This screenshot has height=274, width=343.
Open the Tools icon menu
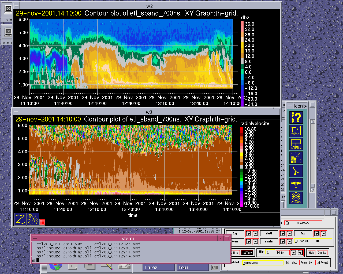click(x=296, y=131)
